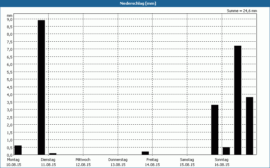
Task: Click the tiny bar right after the Dienstag line
Action: (53, 154)
